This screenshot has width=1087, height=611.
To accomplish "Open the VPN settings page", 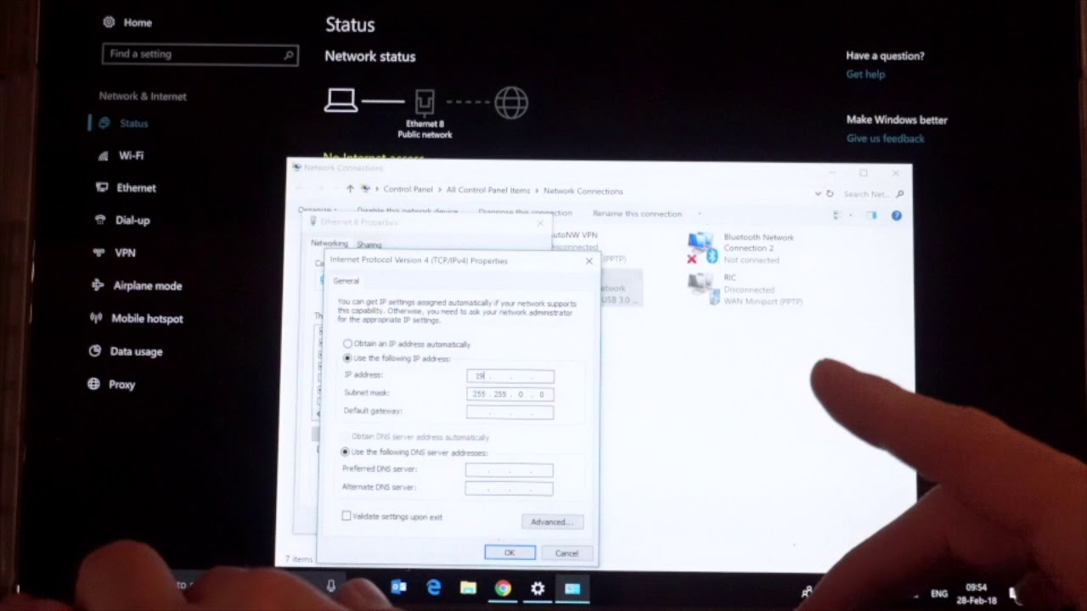I will pos(115,253).
